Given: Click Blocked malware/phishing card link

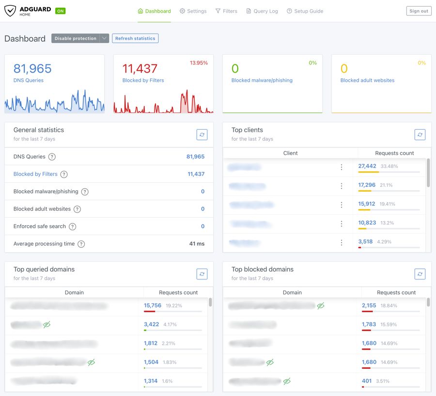Looking at the screenshot, I should click(262, 80).
